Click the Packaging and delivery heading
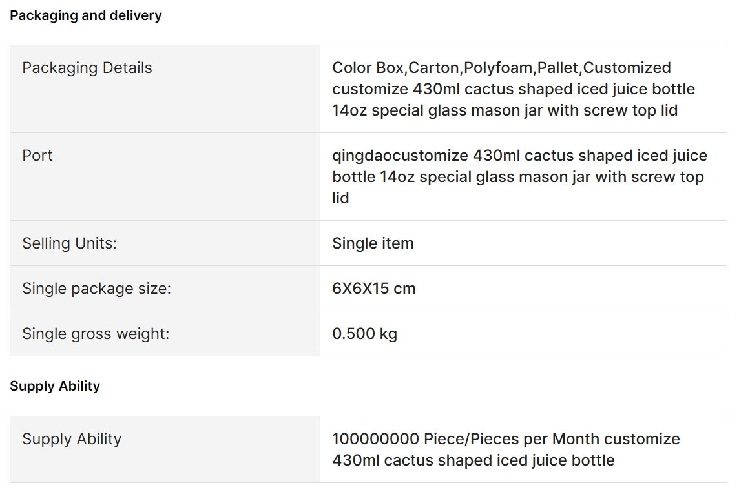 coord(85,15)
